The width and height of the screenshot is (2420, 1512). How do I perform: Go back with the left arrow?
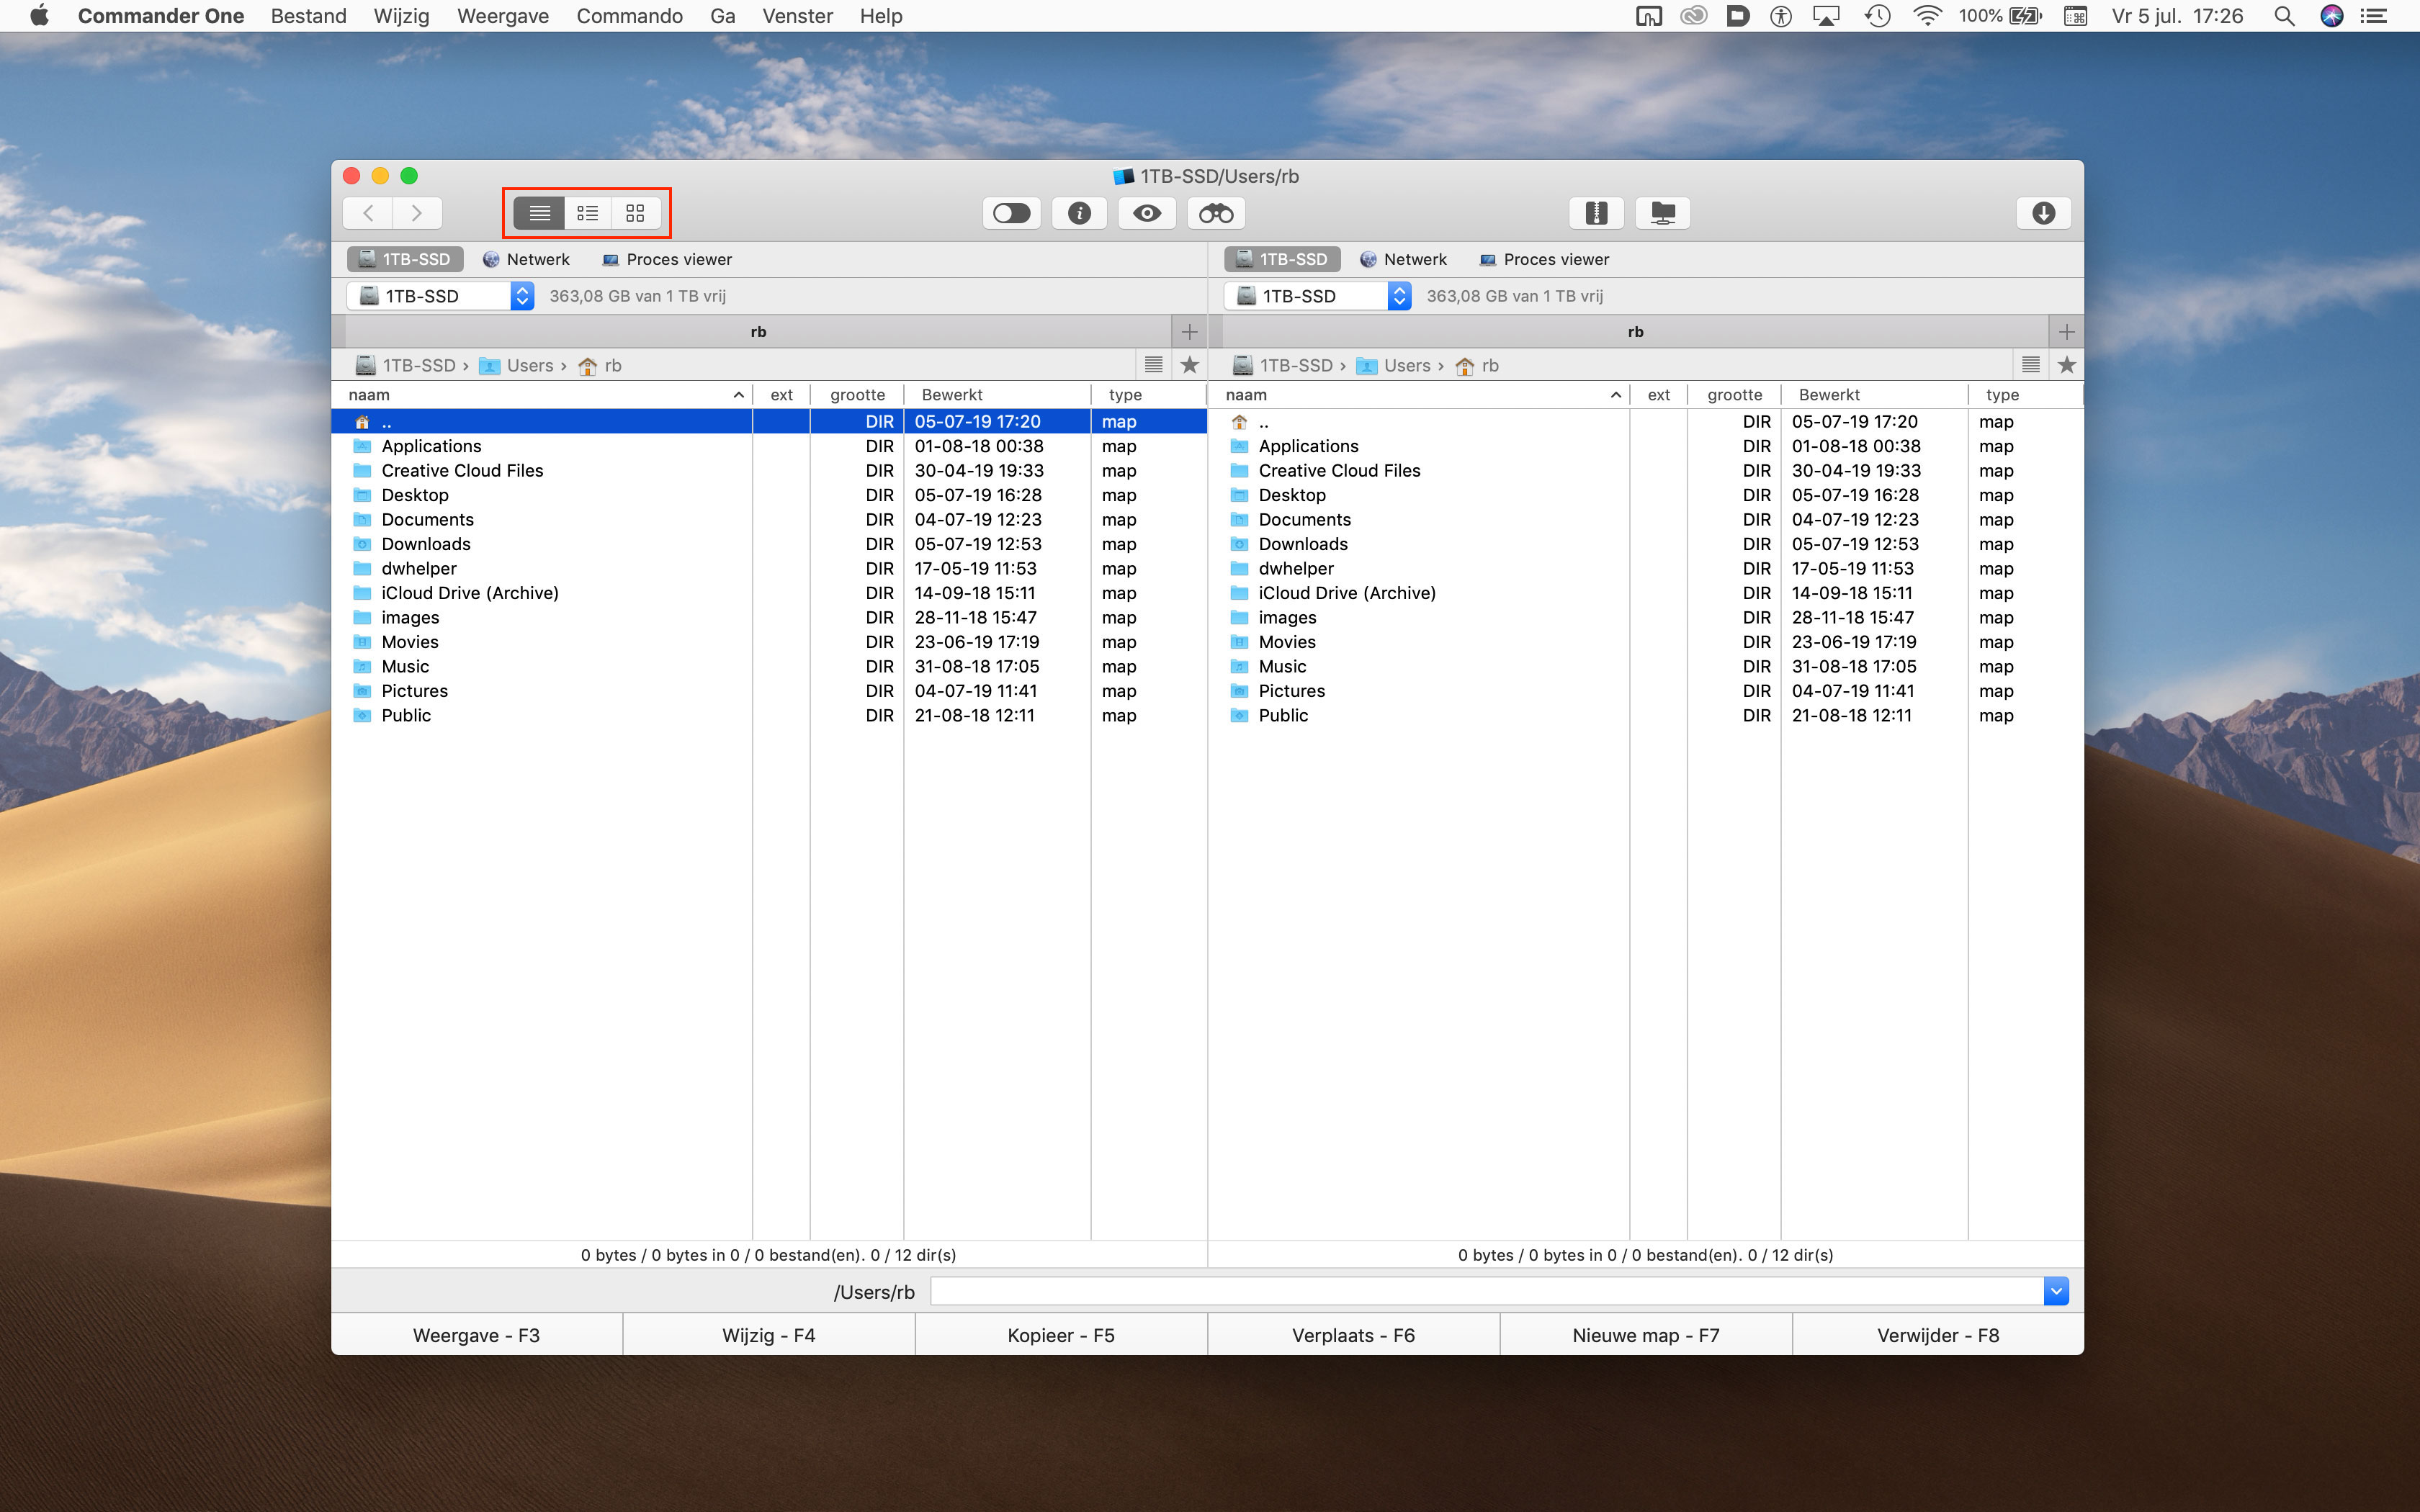click(368, 213)
